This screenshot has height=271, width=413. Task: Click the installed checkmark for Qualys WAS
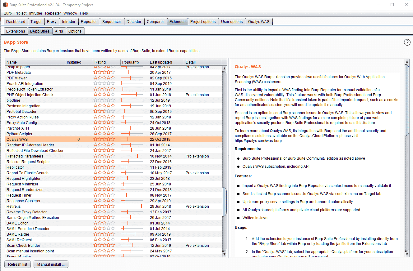(x=79, y=140)
